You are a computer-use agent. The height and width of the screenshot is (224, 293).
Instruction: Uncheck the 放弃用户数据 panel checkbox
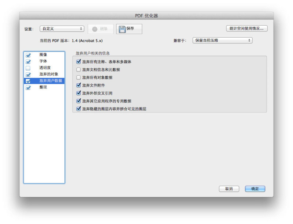click(x=28, y=81)
